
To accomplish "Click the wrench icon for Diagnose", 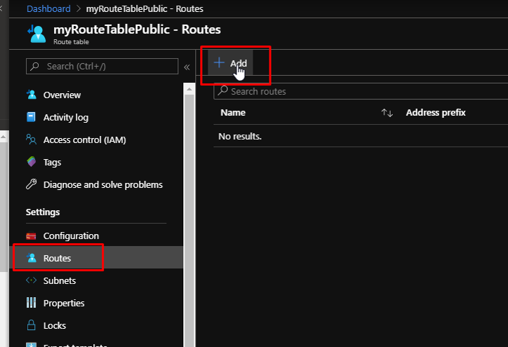I will click(x=32, y=184).
